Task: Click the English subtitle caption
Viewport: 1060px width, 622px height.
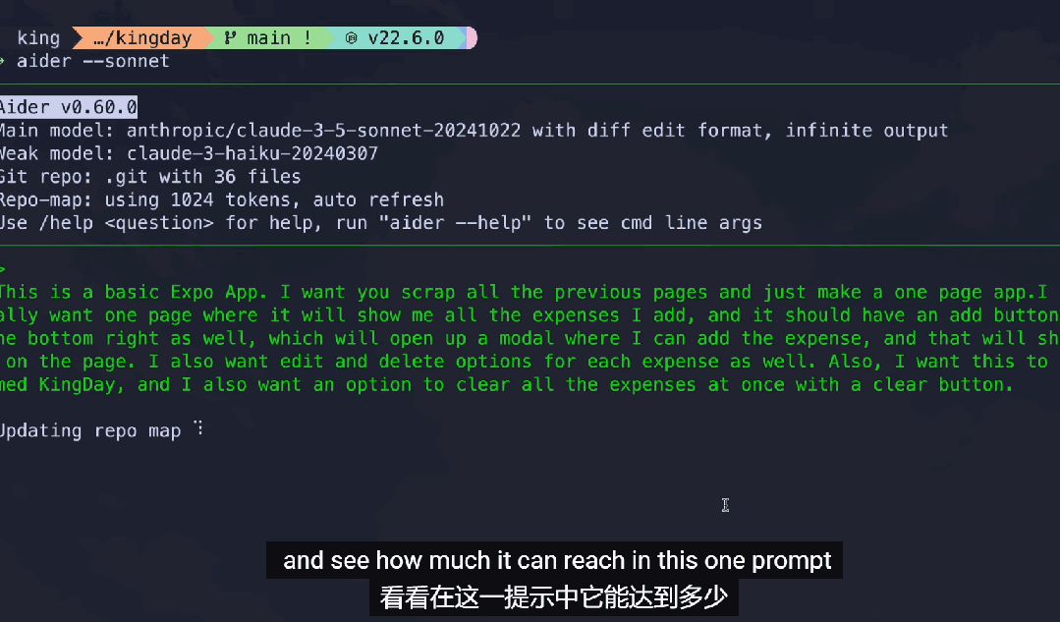Action: (x=557, y=561)
